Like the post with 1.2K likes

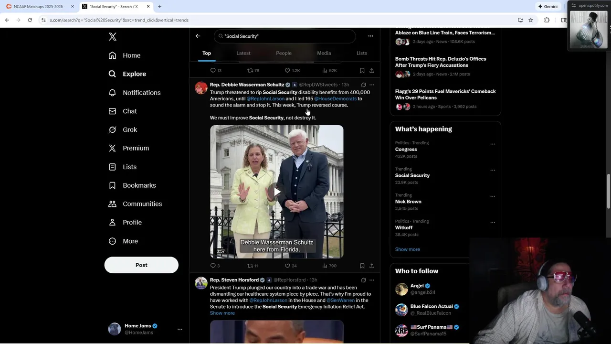[x=292, y=70]
